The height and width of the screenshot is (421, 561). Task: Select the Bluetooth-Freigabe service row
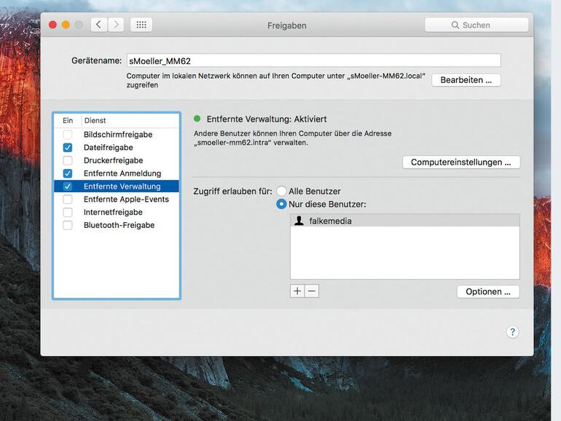click(x=117, y=225)
